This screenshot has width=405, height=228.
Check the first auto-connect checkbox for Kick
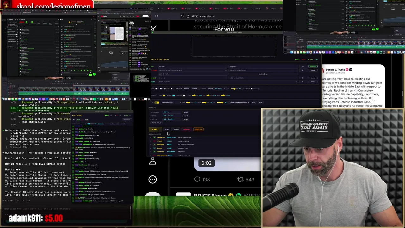coord(156,89)
